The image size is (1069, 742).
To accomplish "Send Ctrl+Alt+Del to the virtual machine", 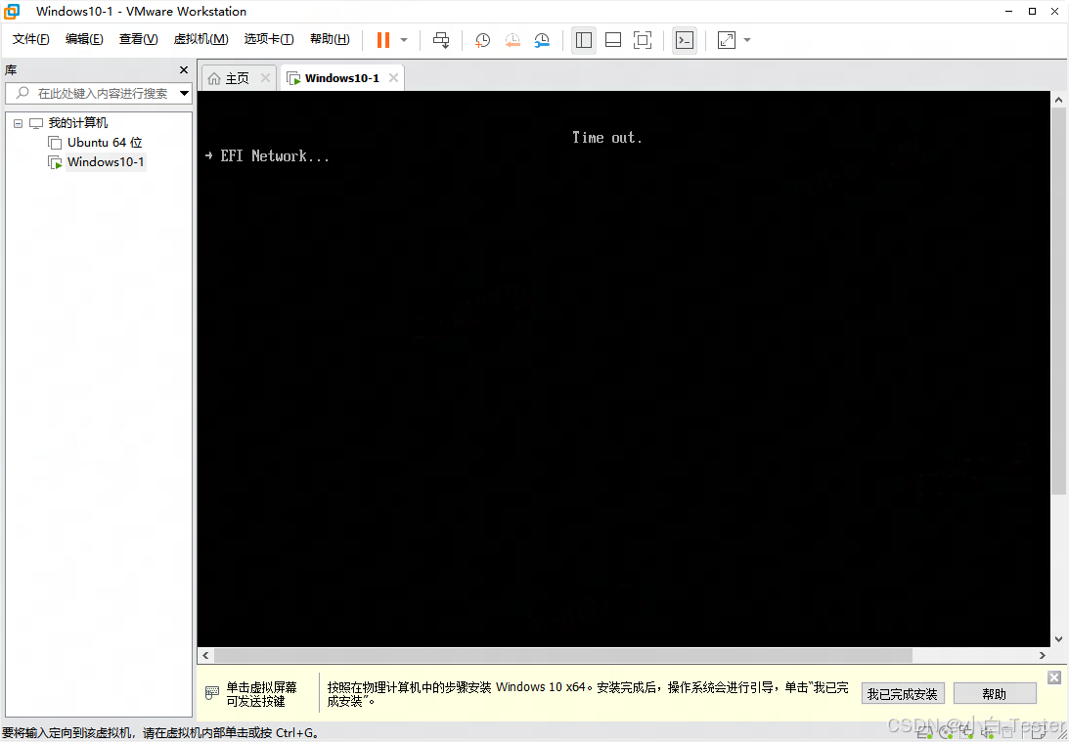I will tap(442, 40).
